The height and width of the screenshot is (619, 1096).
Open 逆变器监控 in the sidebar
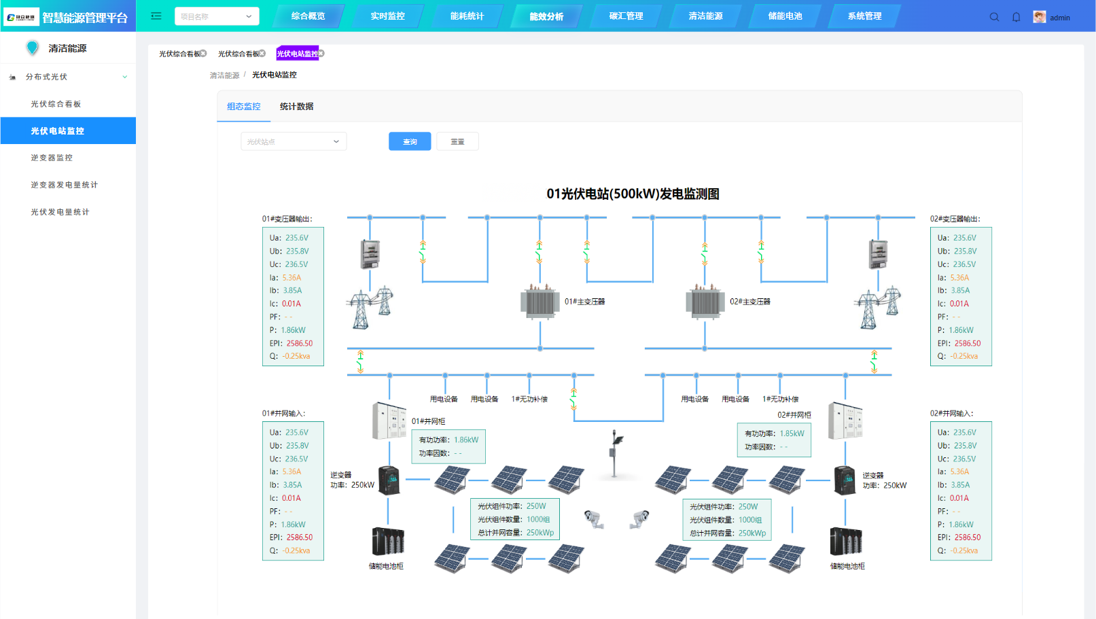point(52,158)
